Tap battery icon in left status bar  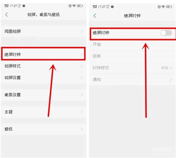click(80, 6)
